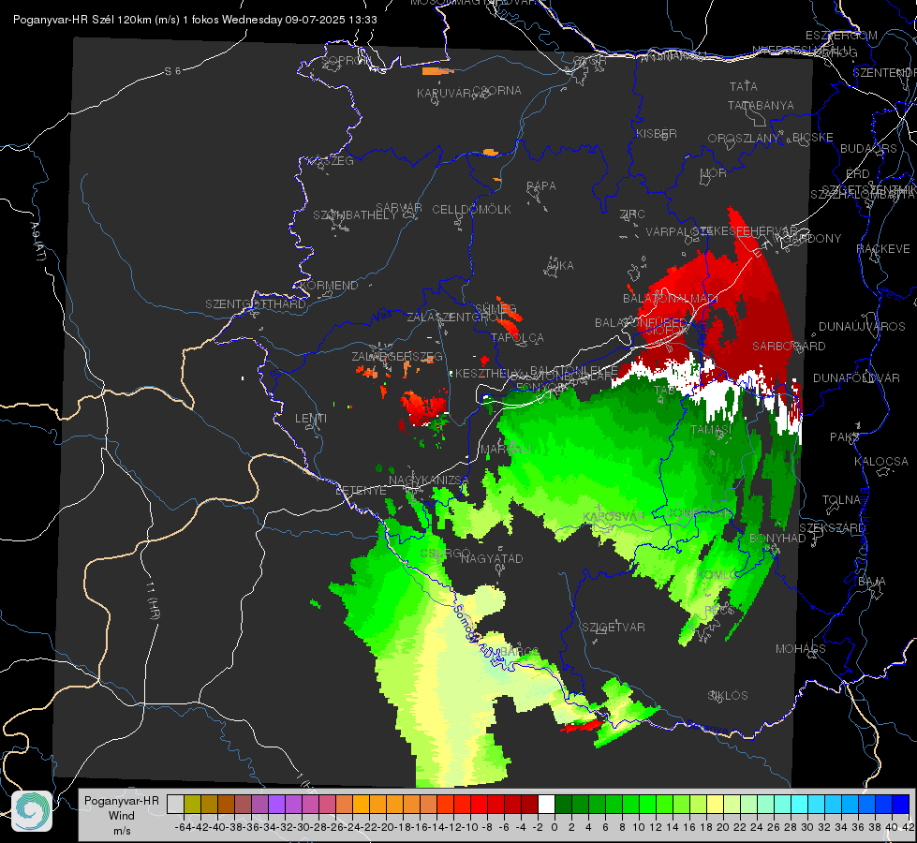Choose the dark blue swatch between 40 and 42
The image size is (917, 843).
coord(901,804)
